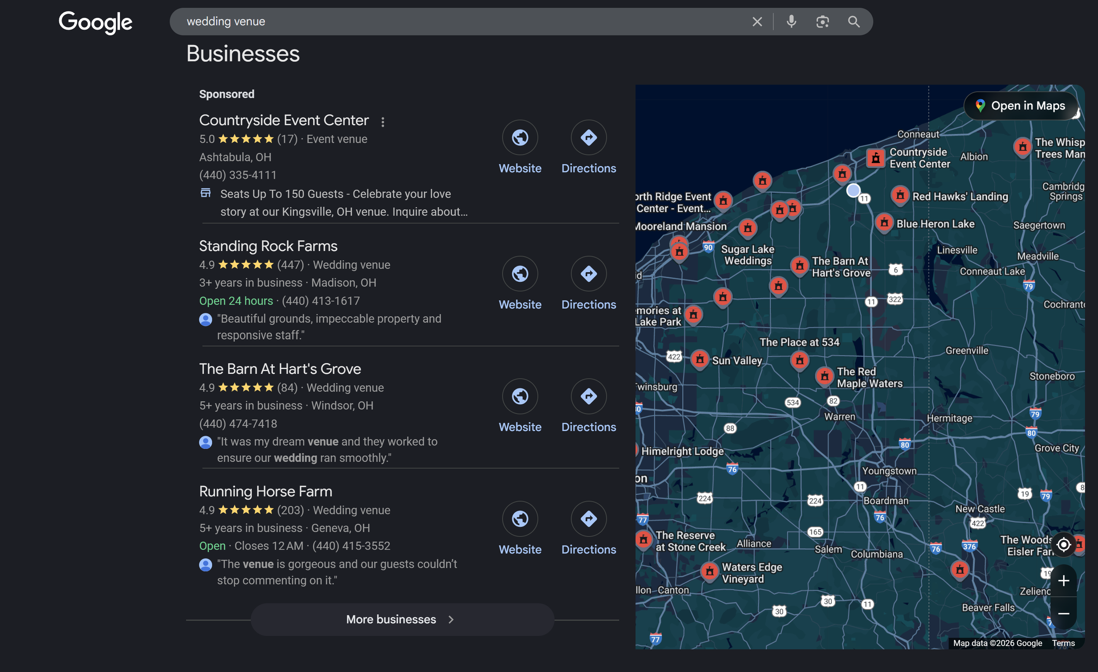Open the Countryside Event Center three-dot options menu
The width and height of the screenshot is (1098, 672).
tap(383, 122)
